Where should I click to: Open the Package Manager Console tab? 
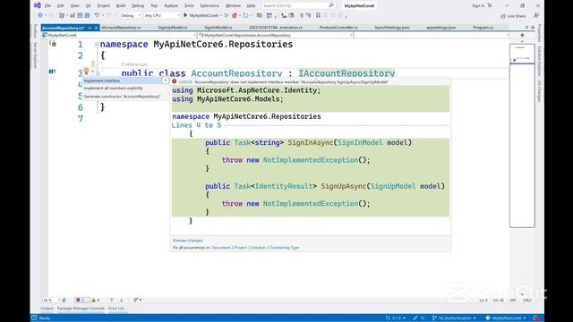click(x=81, y=309)
